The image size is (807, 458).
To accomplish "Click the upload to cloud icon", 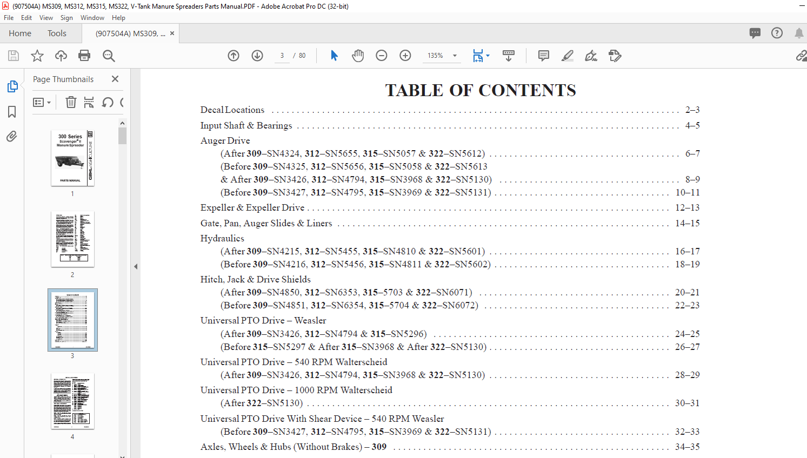I will coord(61,56).
